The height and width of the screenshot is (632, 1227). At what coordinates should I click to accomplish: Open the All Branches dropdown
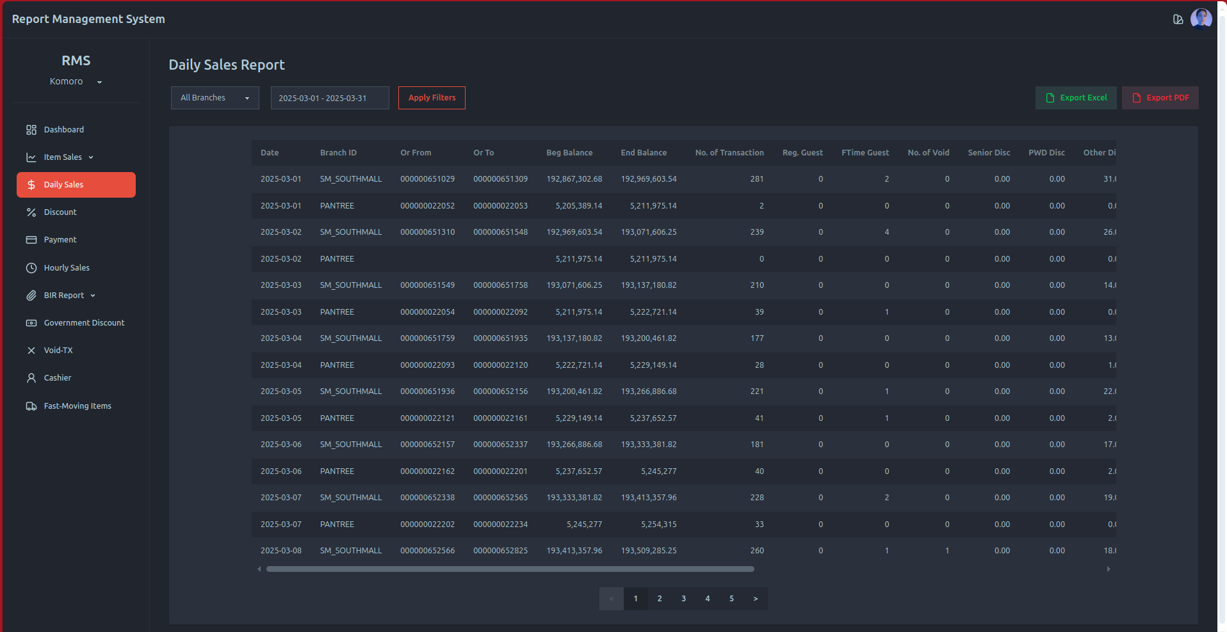coord(215,98)
